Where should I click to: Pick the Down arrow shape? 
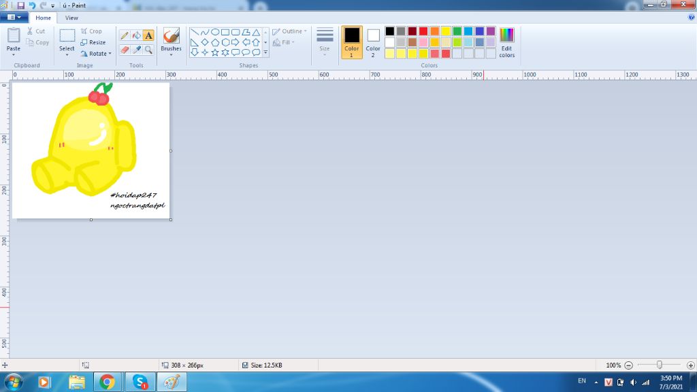(x=195, y=52)
